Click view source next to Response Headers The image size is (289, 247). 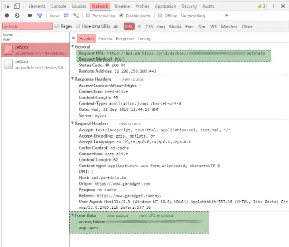pyautogui.click(x=132, y=79)
